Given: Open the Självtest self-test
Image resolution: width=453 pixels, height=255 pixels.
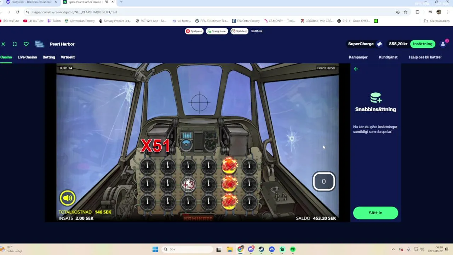Looking at the screenshot, I should pyautogui.click(x=239, y=31).
